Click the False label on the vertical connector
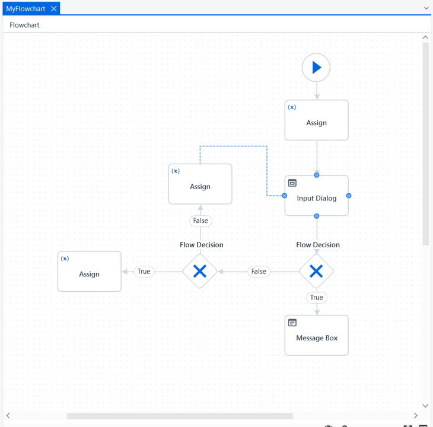The image size is (433, 427). pos(200,221)
